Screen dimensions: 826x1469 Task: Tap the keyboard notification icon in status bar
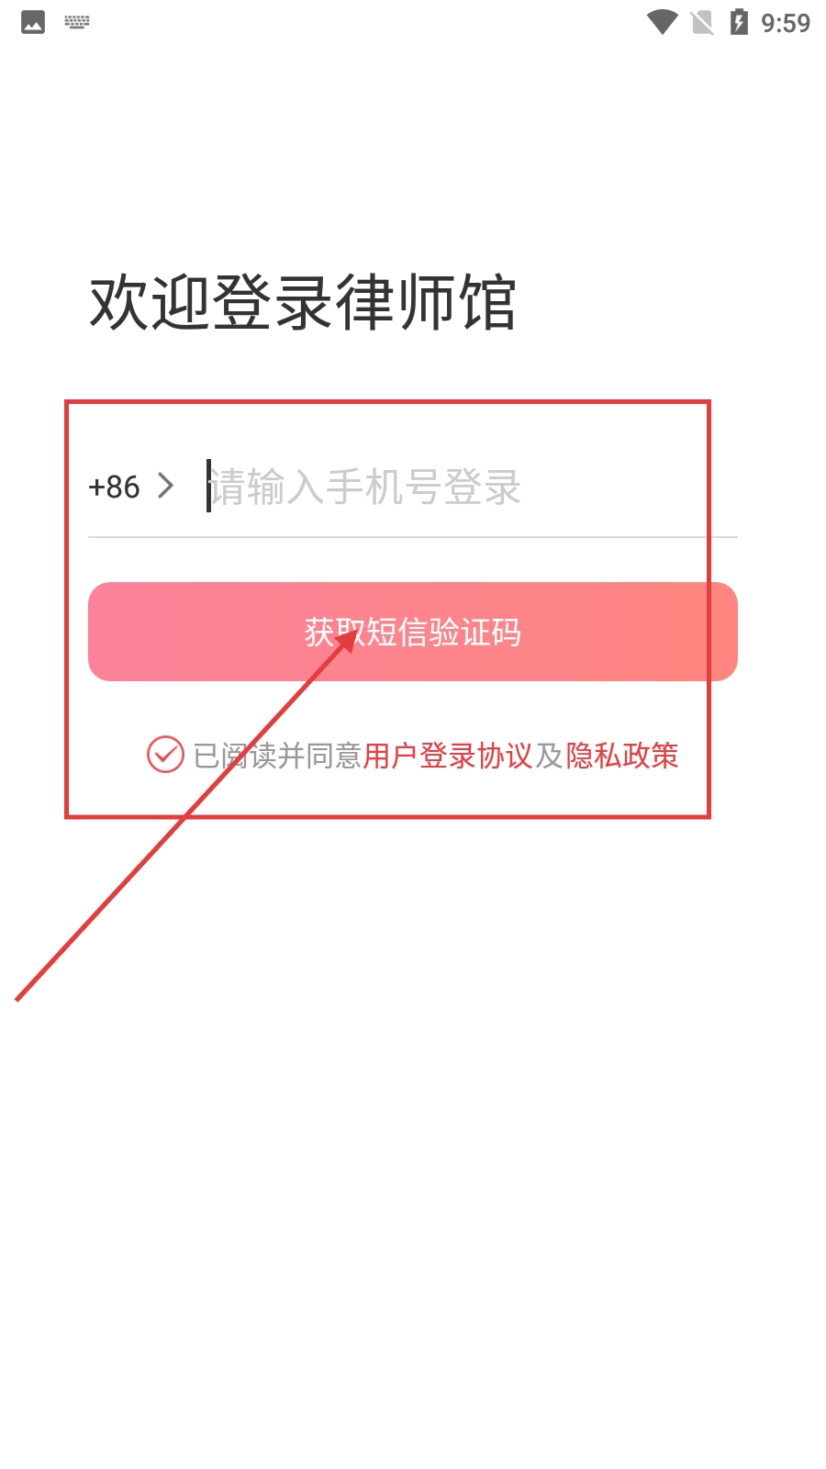coord(77,22)
